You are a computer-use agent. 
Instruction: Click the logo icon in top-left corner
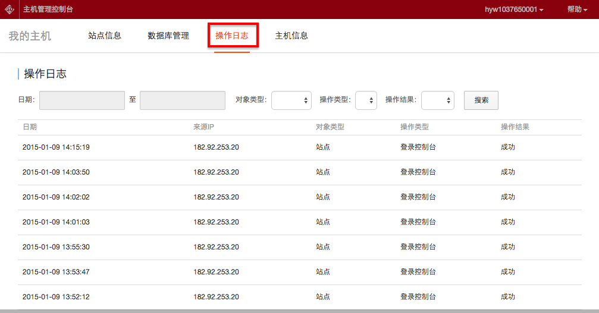tap(10, 10)
